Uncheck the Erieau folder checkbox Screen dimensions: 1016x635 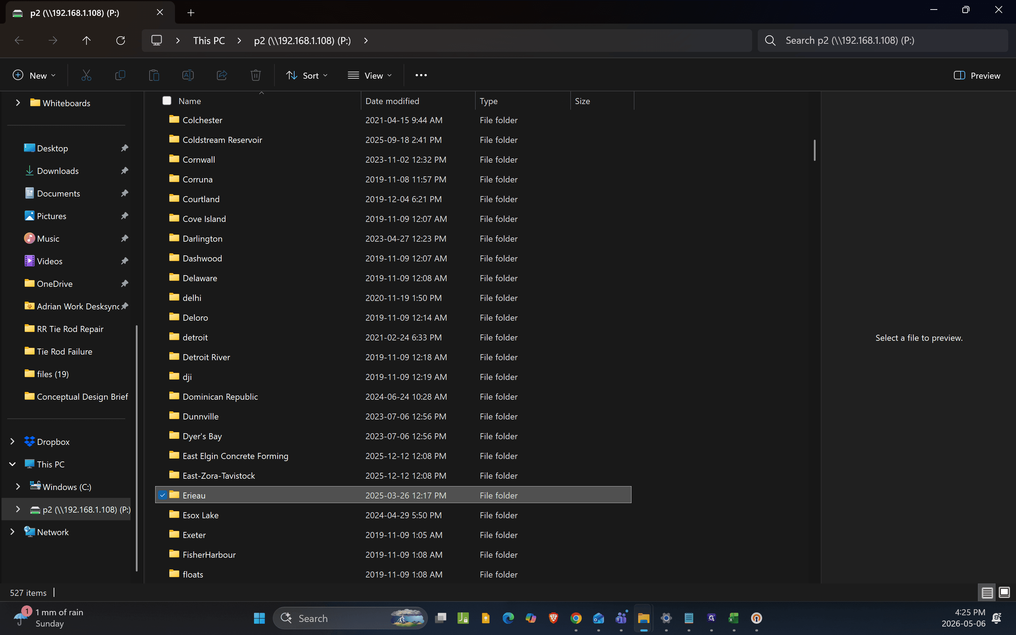point(163,495)
